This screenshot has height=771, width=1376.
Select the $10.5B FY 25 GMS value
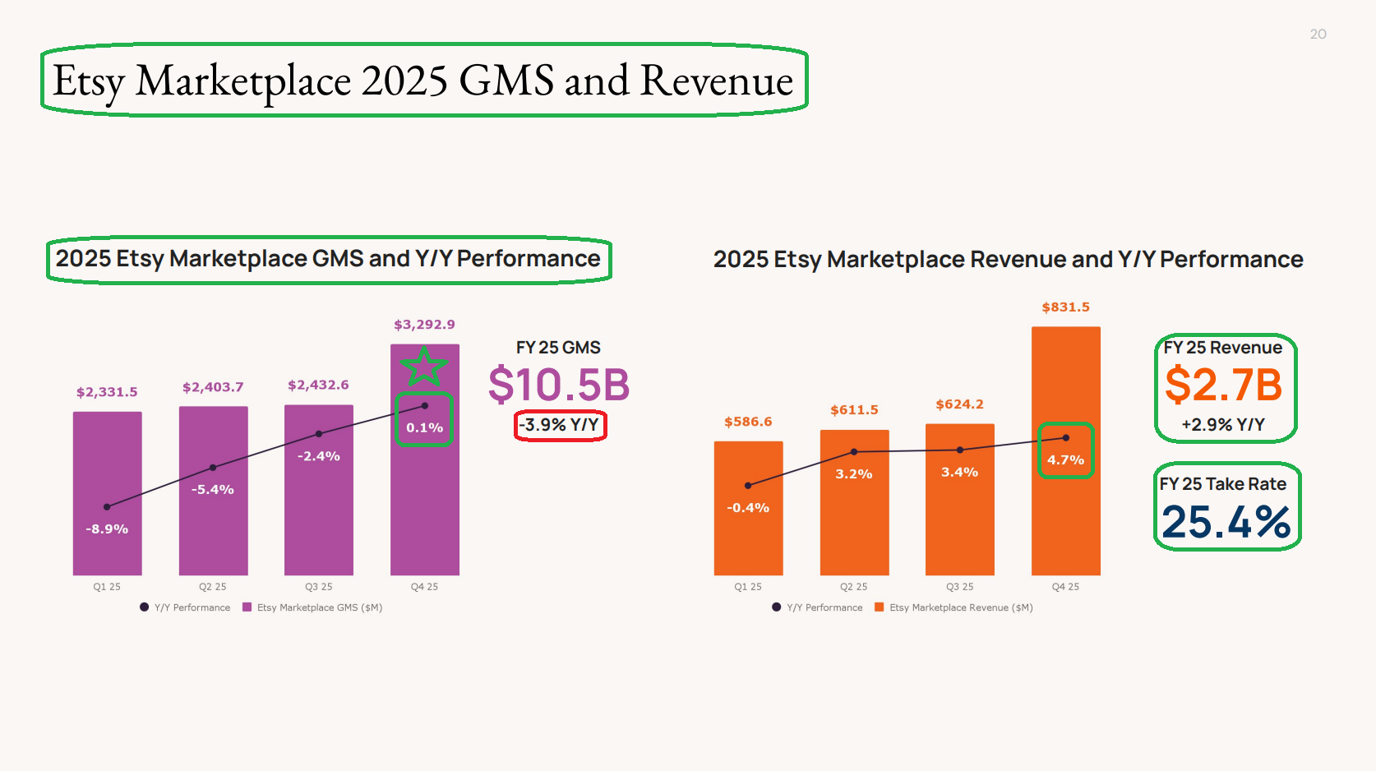559,385
